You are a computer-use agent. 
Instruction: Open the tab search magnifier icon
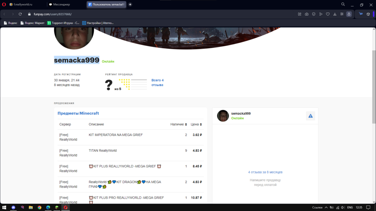click(x=343, y=4)
